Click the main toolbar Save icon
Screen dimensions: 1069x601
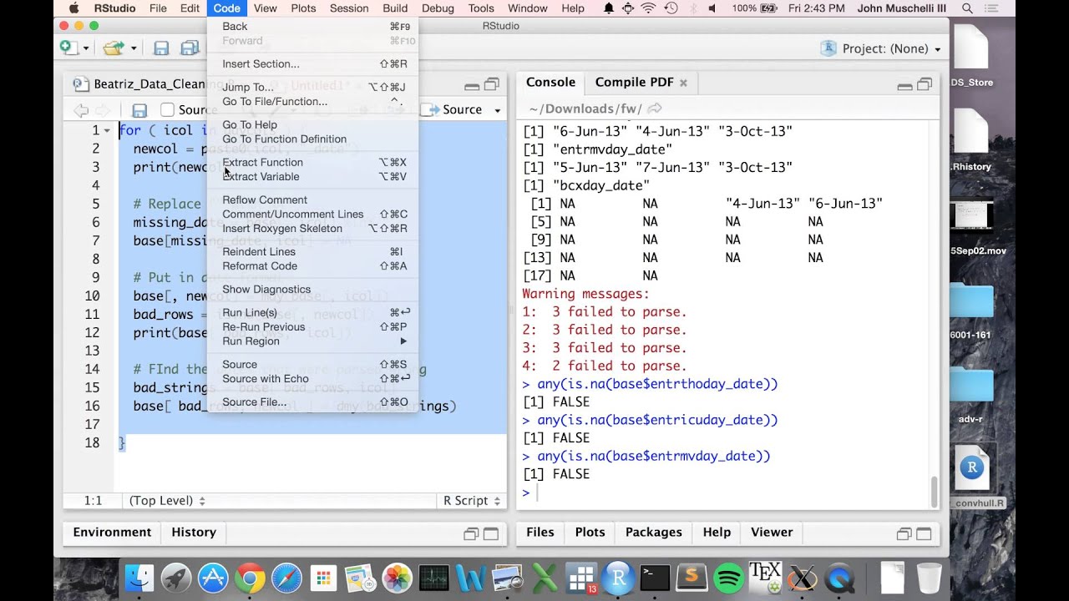point(161,48)
